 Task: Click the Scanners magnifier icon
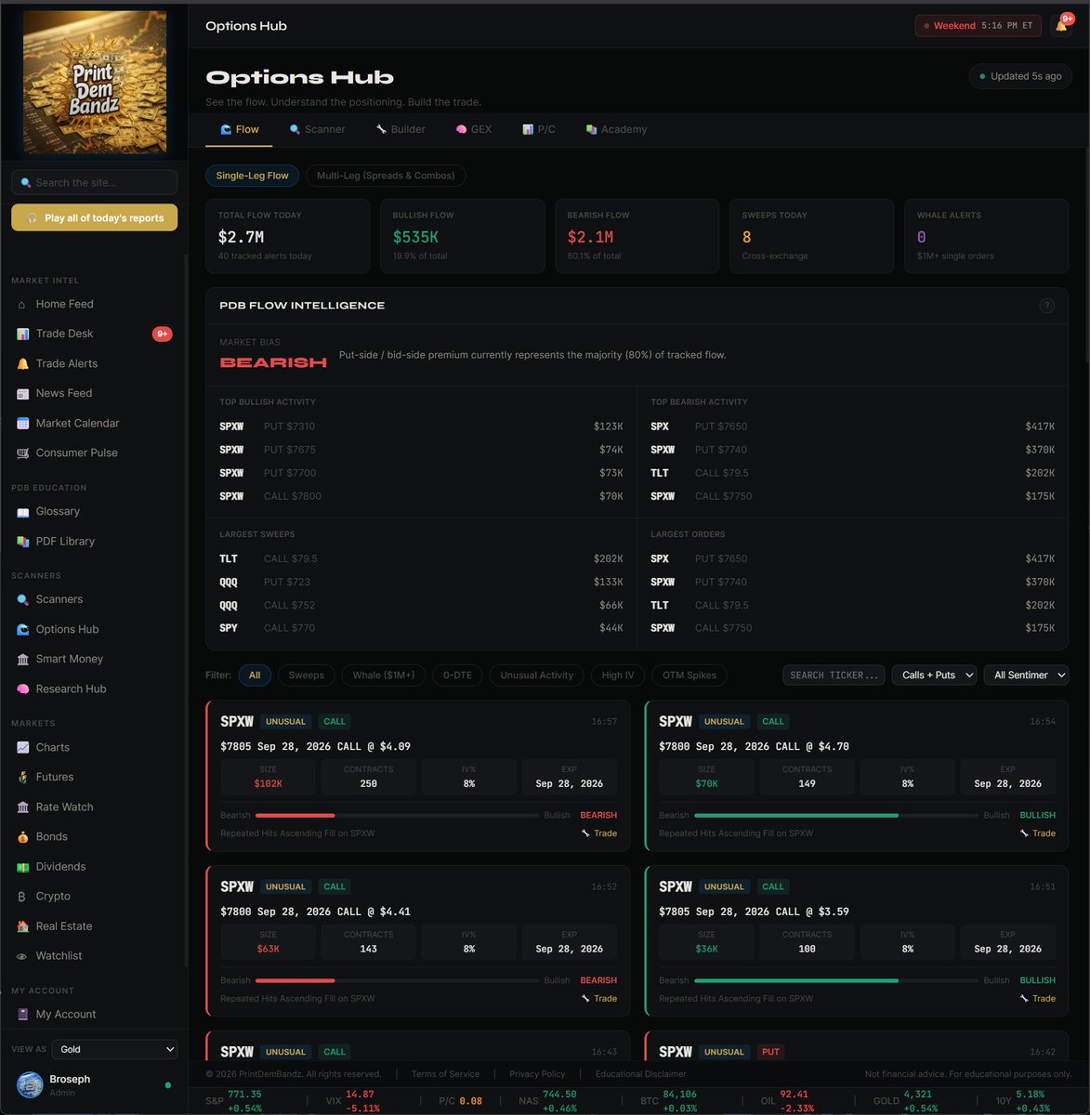coord(22,599)
